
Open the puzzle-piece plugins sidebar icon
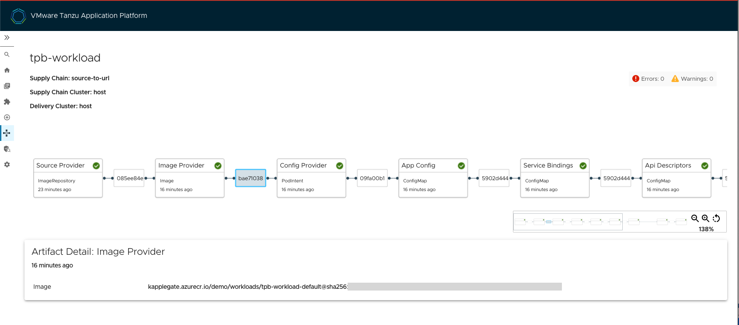pos(7,102)
